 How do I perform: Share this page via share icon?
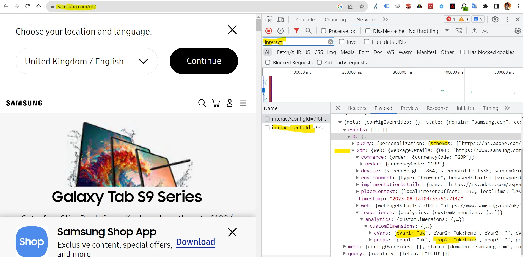point(351,7)
